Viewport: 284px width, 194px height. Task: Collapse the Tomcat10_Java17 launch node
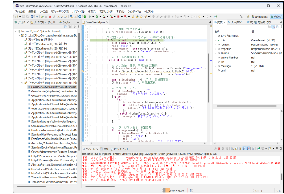16,31
